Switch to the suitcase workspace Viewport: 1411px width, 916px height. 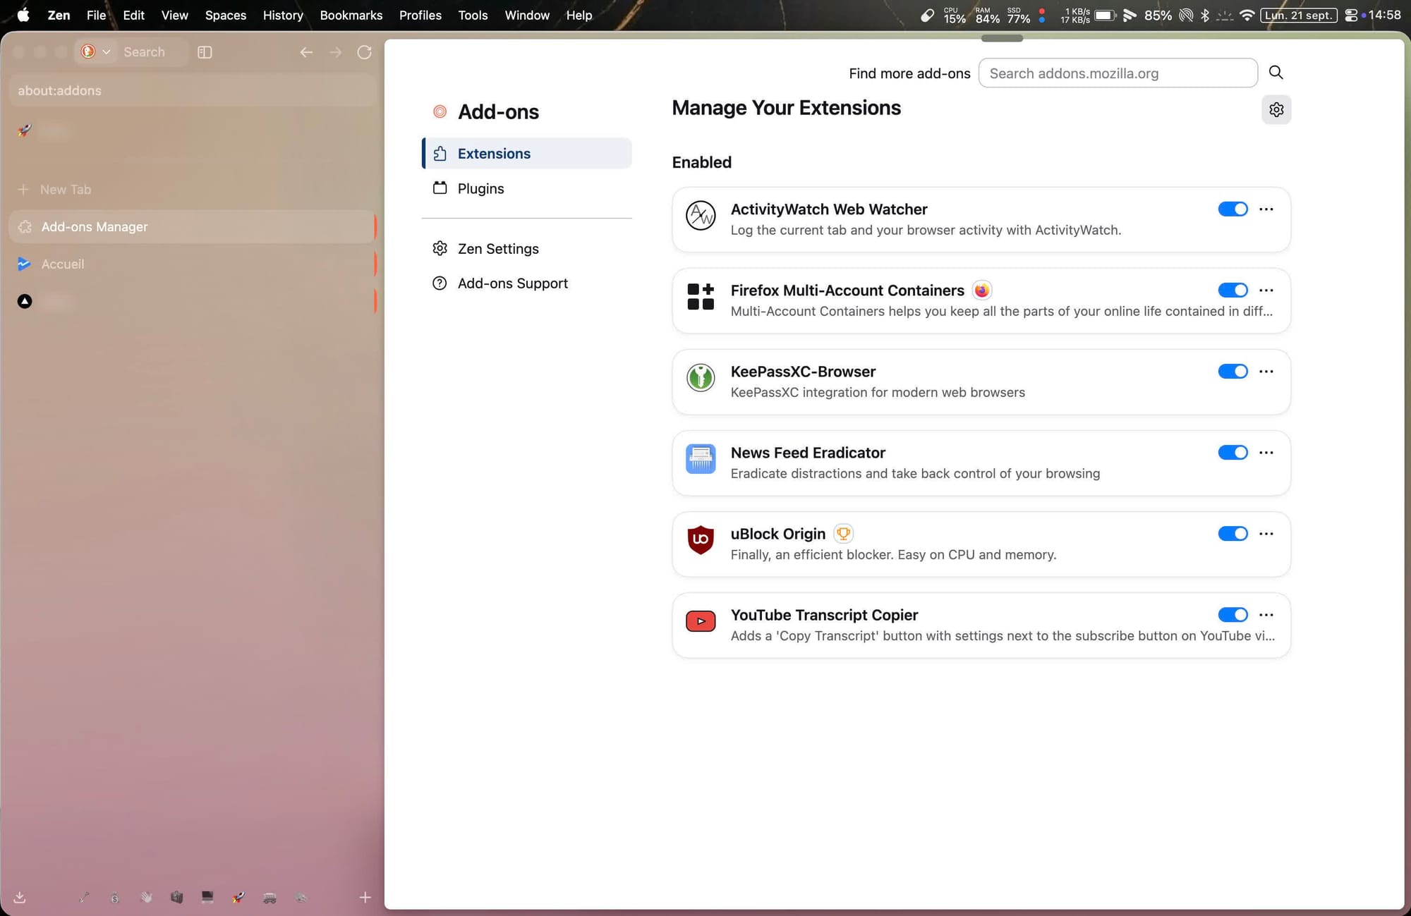(176, 897)
